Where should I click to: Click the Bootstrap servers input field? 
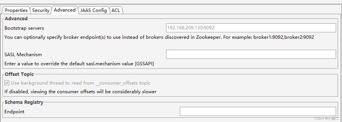click(x=251, y=28)
